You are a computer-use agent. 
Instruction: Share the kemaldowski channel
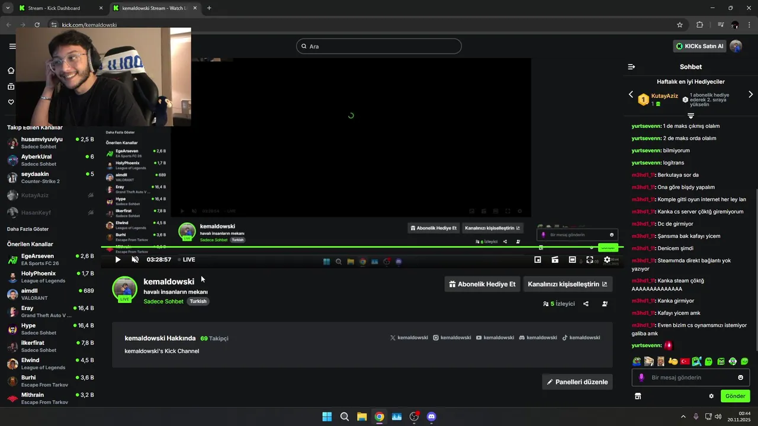(586, 304)
